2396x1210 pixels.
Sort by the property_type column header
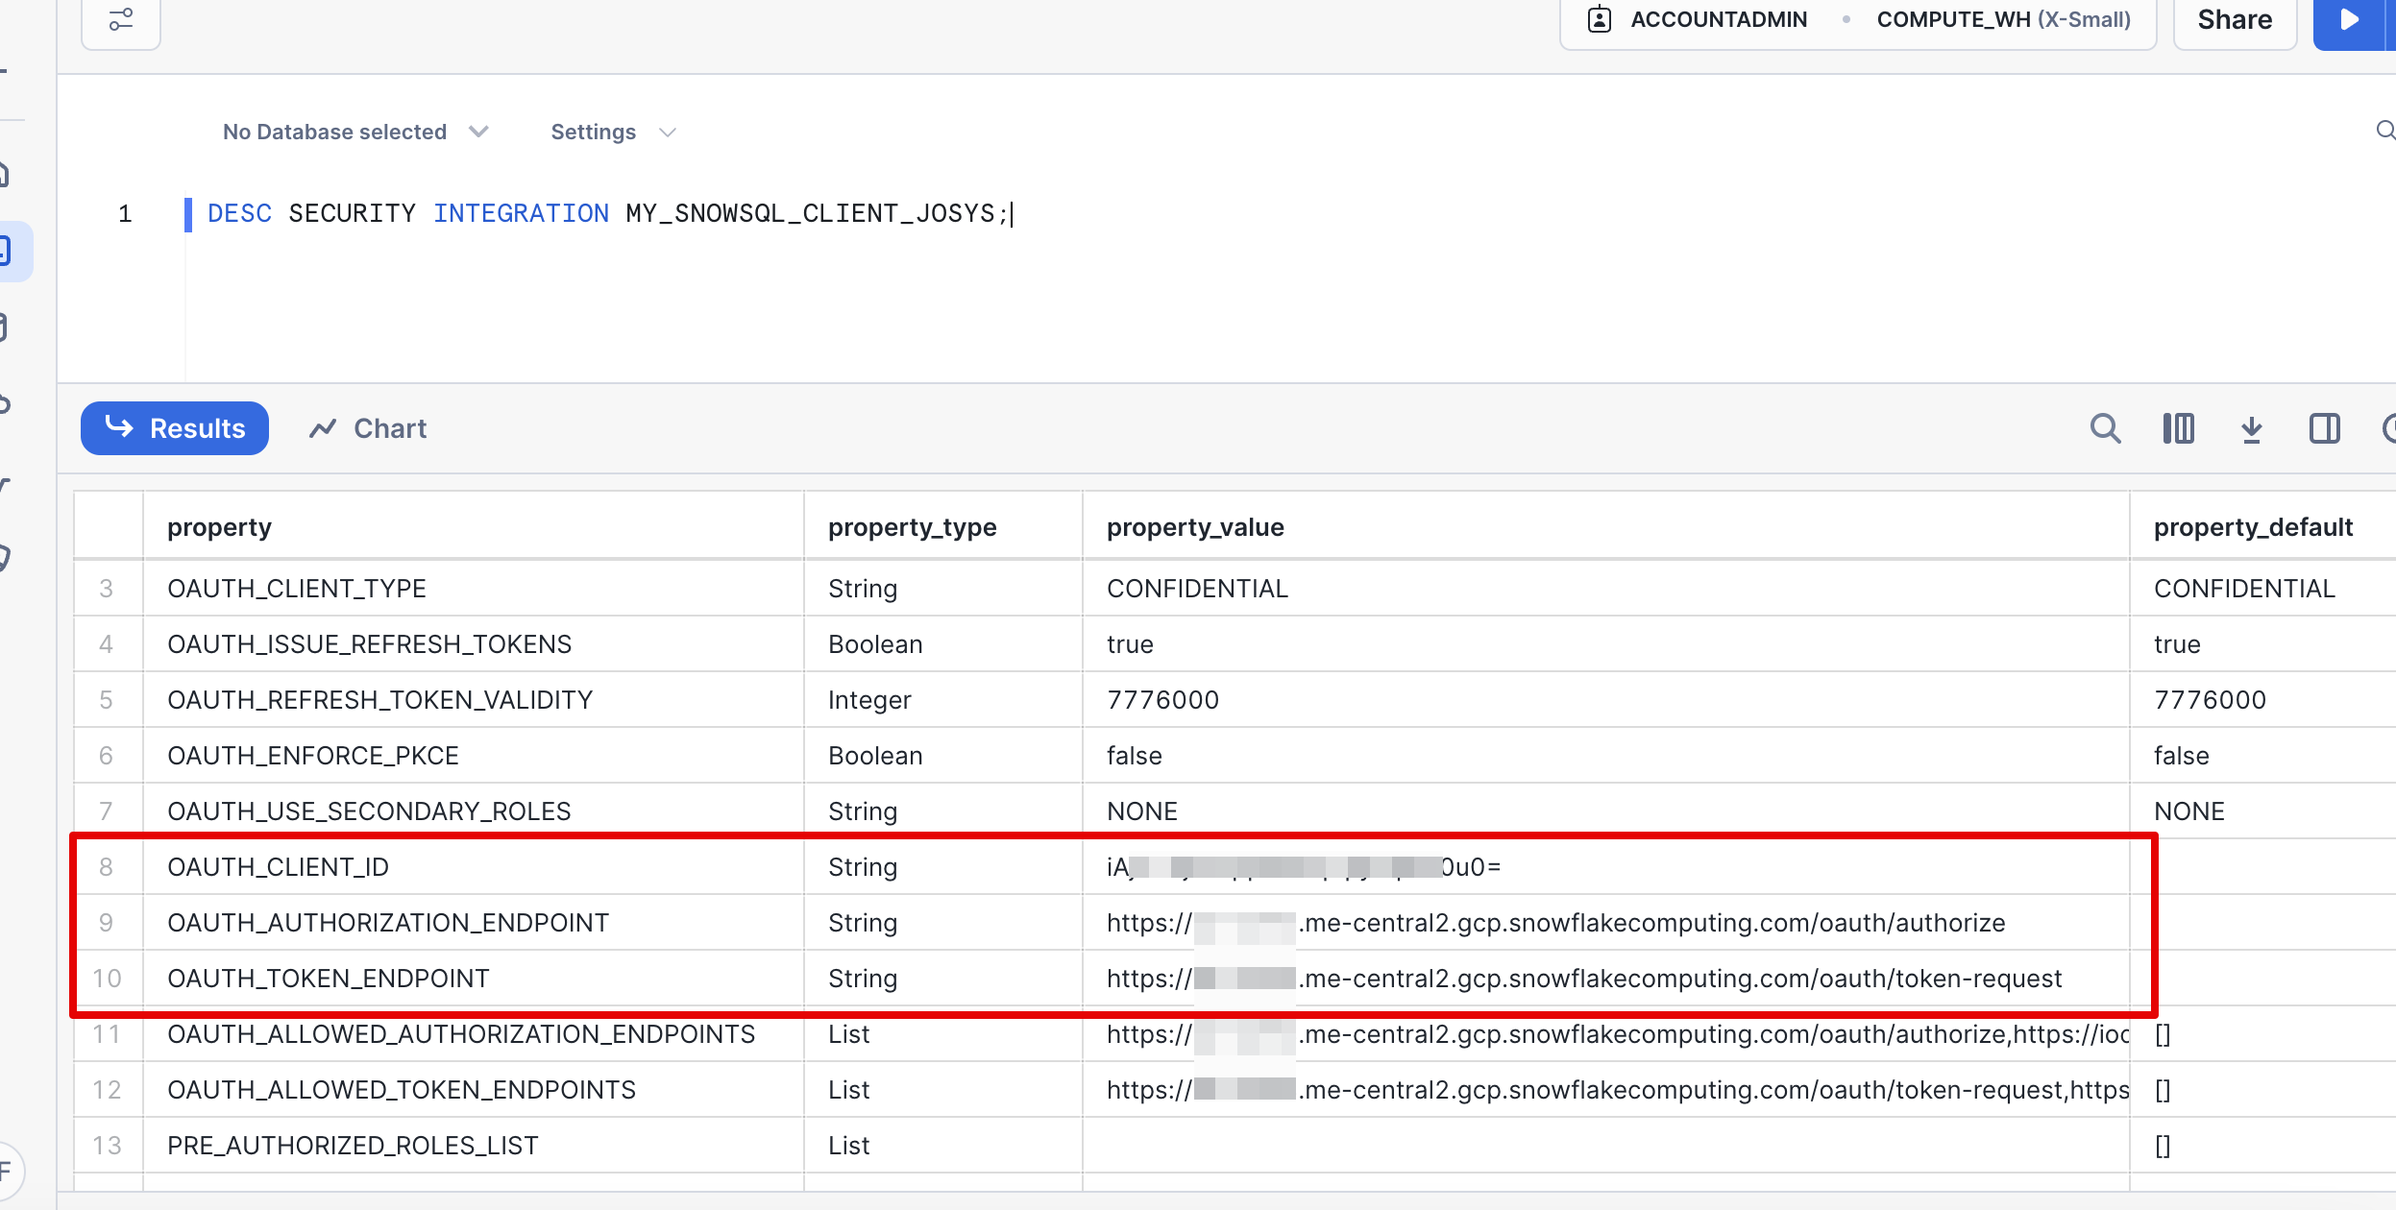coord(912,527)
